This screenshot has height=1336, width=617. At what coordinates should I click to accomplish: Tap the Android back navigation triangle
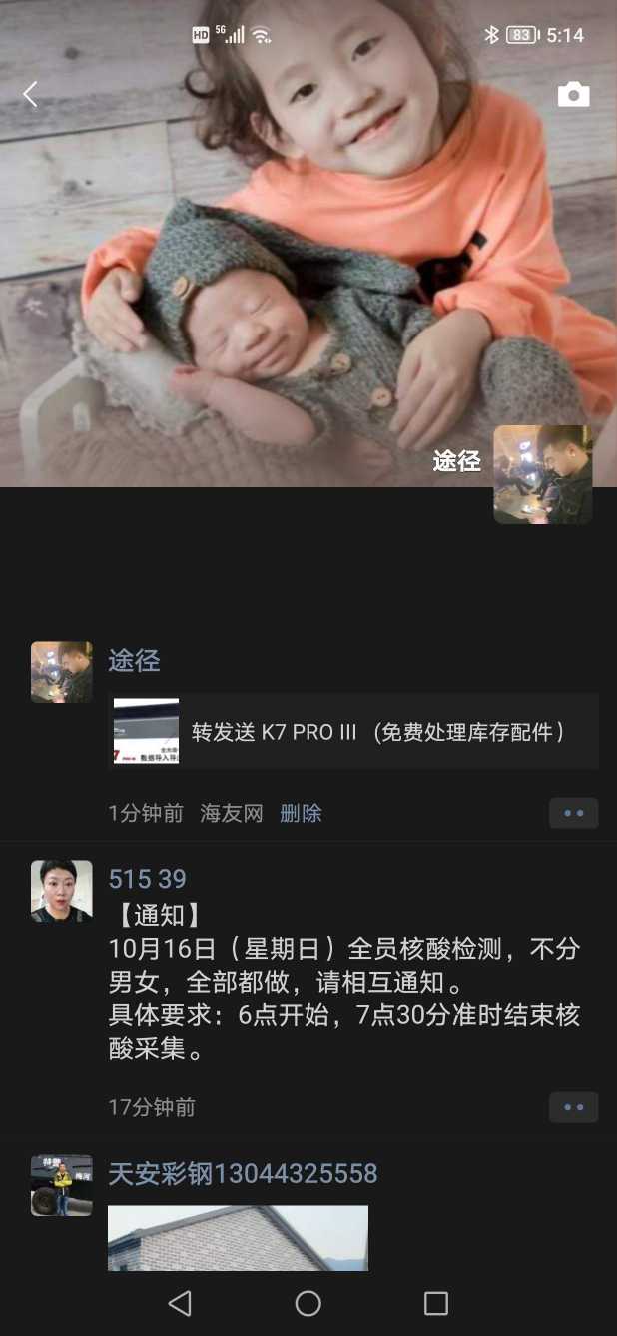(x=180, y=1302)
